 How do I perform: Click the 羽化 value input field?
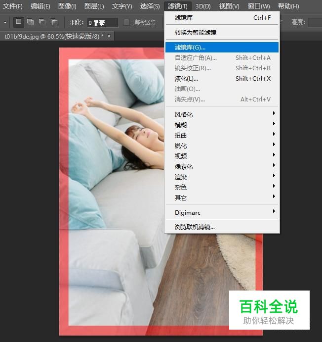(103, 23)
